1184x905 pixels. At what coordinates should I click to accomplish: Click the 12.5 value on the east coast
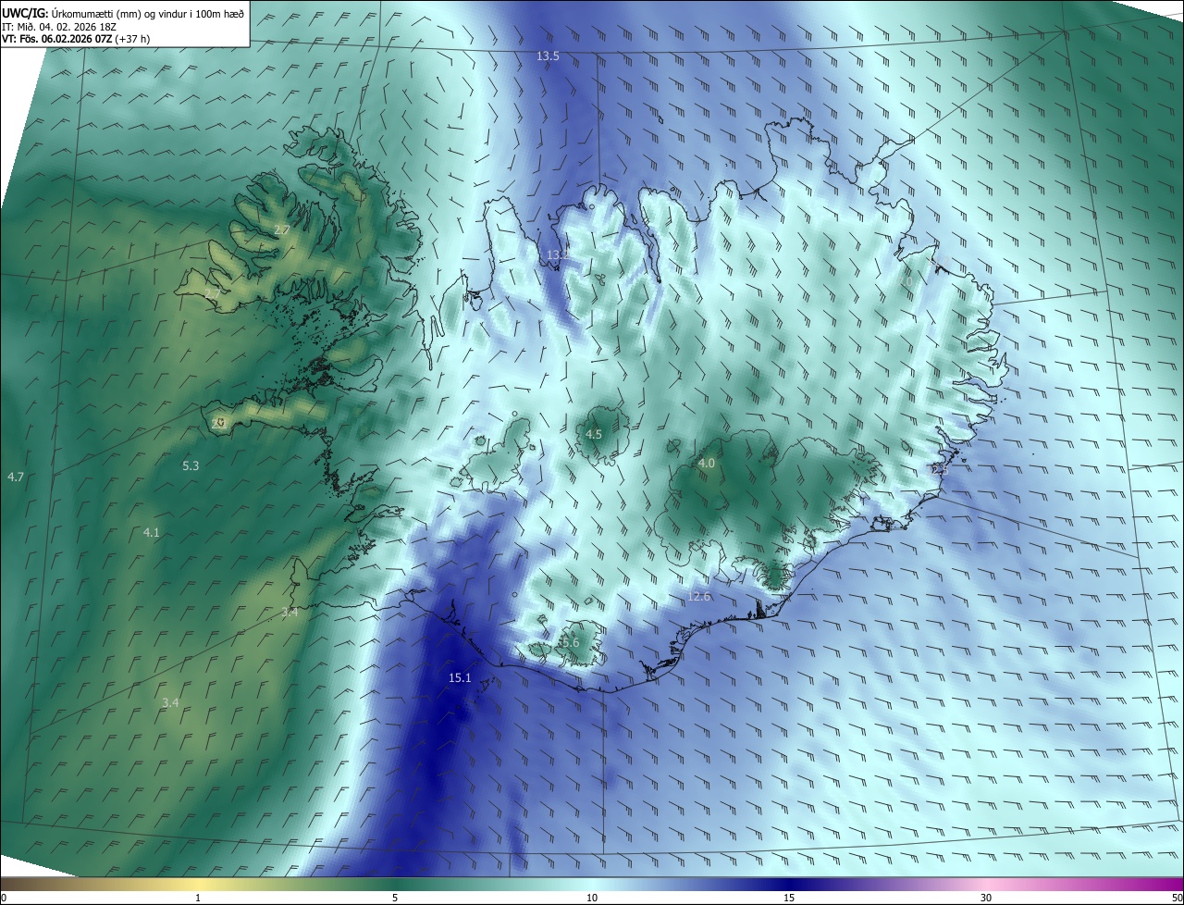[x=939, y=470]
